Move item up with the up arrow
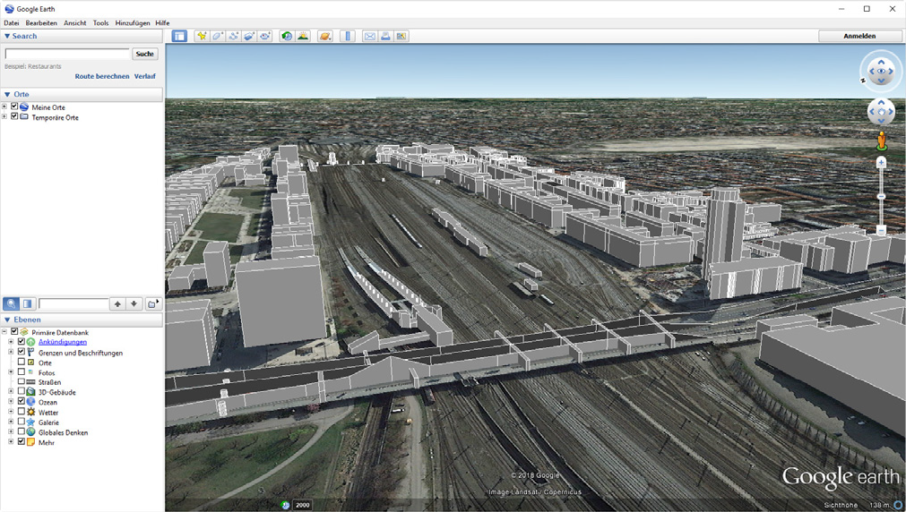This screenshot has width=906, height=512. pos(118,303)
